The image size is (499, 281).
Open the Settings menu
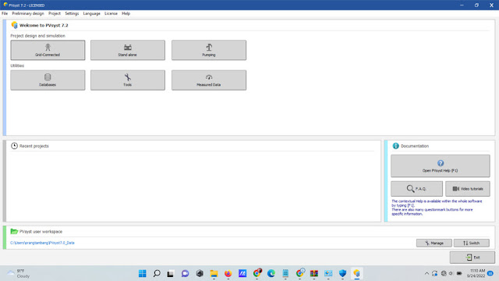(72, 13)
